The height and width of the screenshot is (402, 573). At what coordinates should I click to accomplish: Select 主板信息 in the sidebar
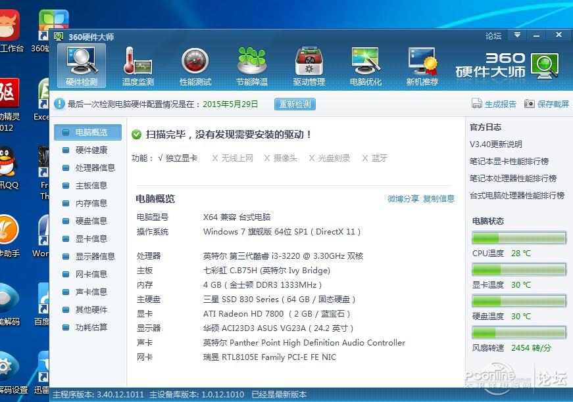click(x=87, y=185)
